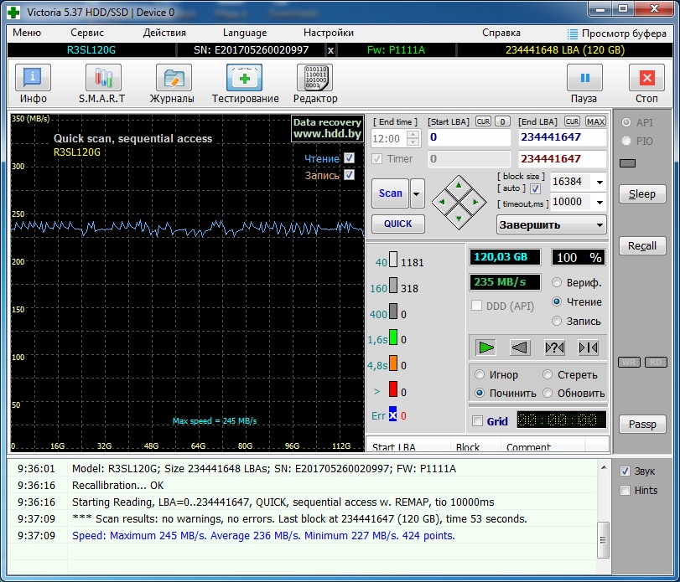Select the Вериф. scan mode radio button

[x=557, y=283]
